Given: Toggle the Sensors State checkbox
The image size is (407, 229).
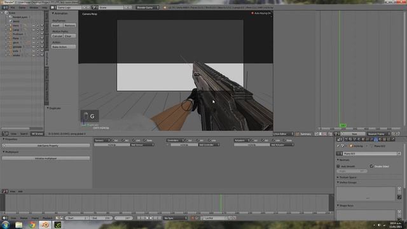Looking at the screenshot, I should [145, 141].
